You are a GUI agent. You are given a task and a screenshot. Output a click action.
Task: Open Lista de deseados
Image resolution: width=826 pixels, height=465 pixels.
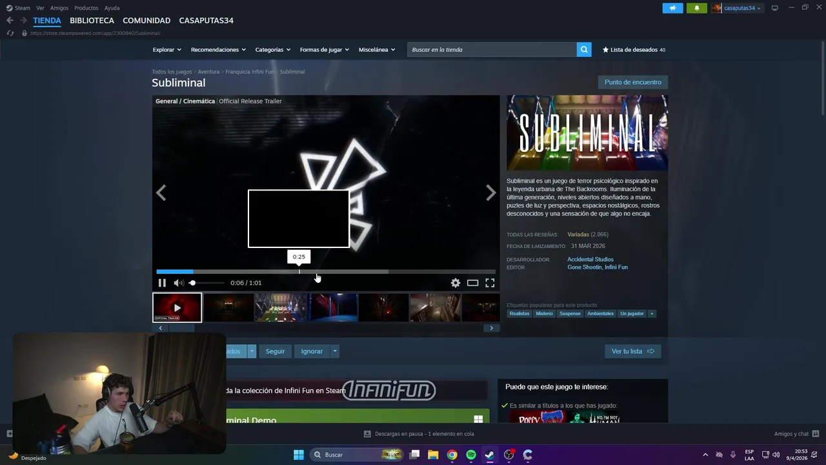pos(634,50)
